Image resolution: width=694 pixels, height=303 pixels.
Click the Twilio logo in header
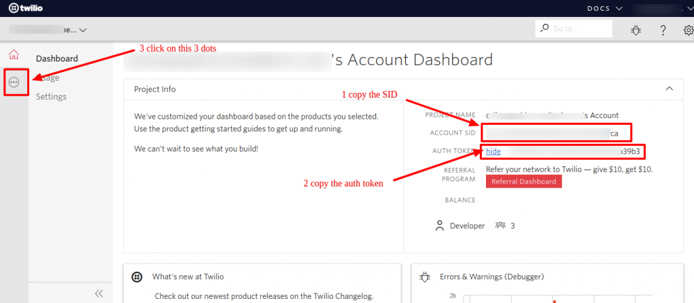coord(26,8)
